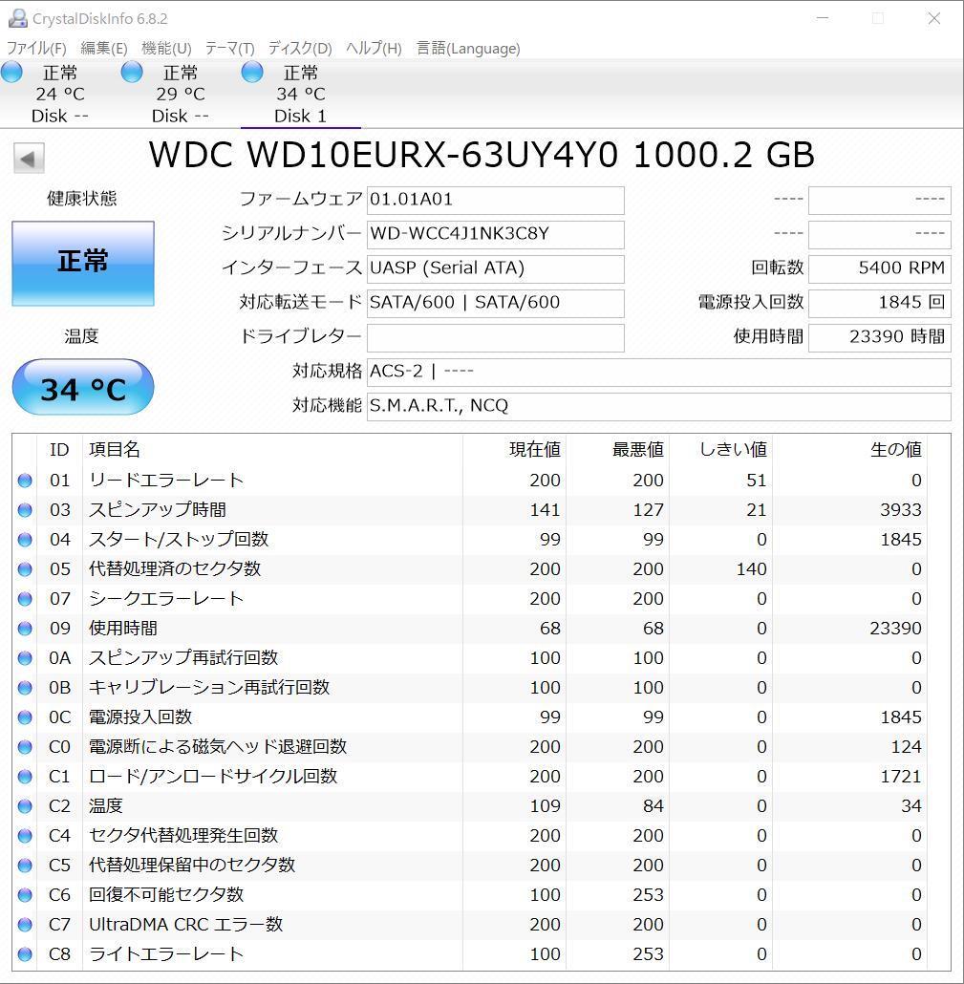Click raw value 124 in the C0 row
964x984 pixels.
point(906,747)
